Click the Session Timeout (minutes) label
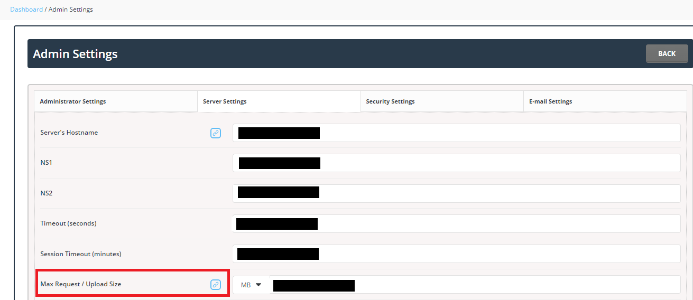This screenshot has width=693, height=300. pos(81,254)
